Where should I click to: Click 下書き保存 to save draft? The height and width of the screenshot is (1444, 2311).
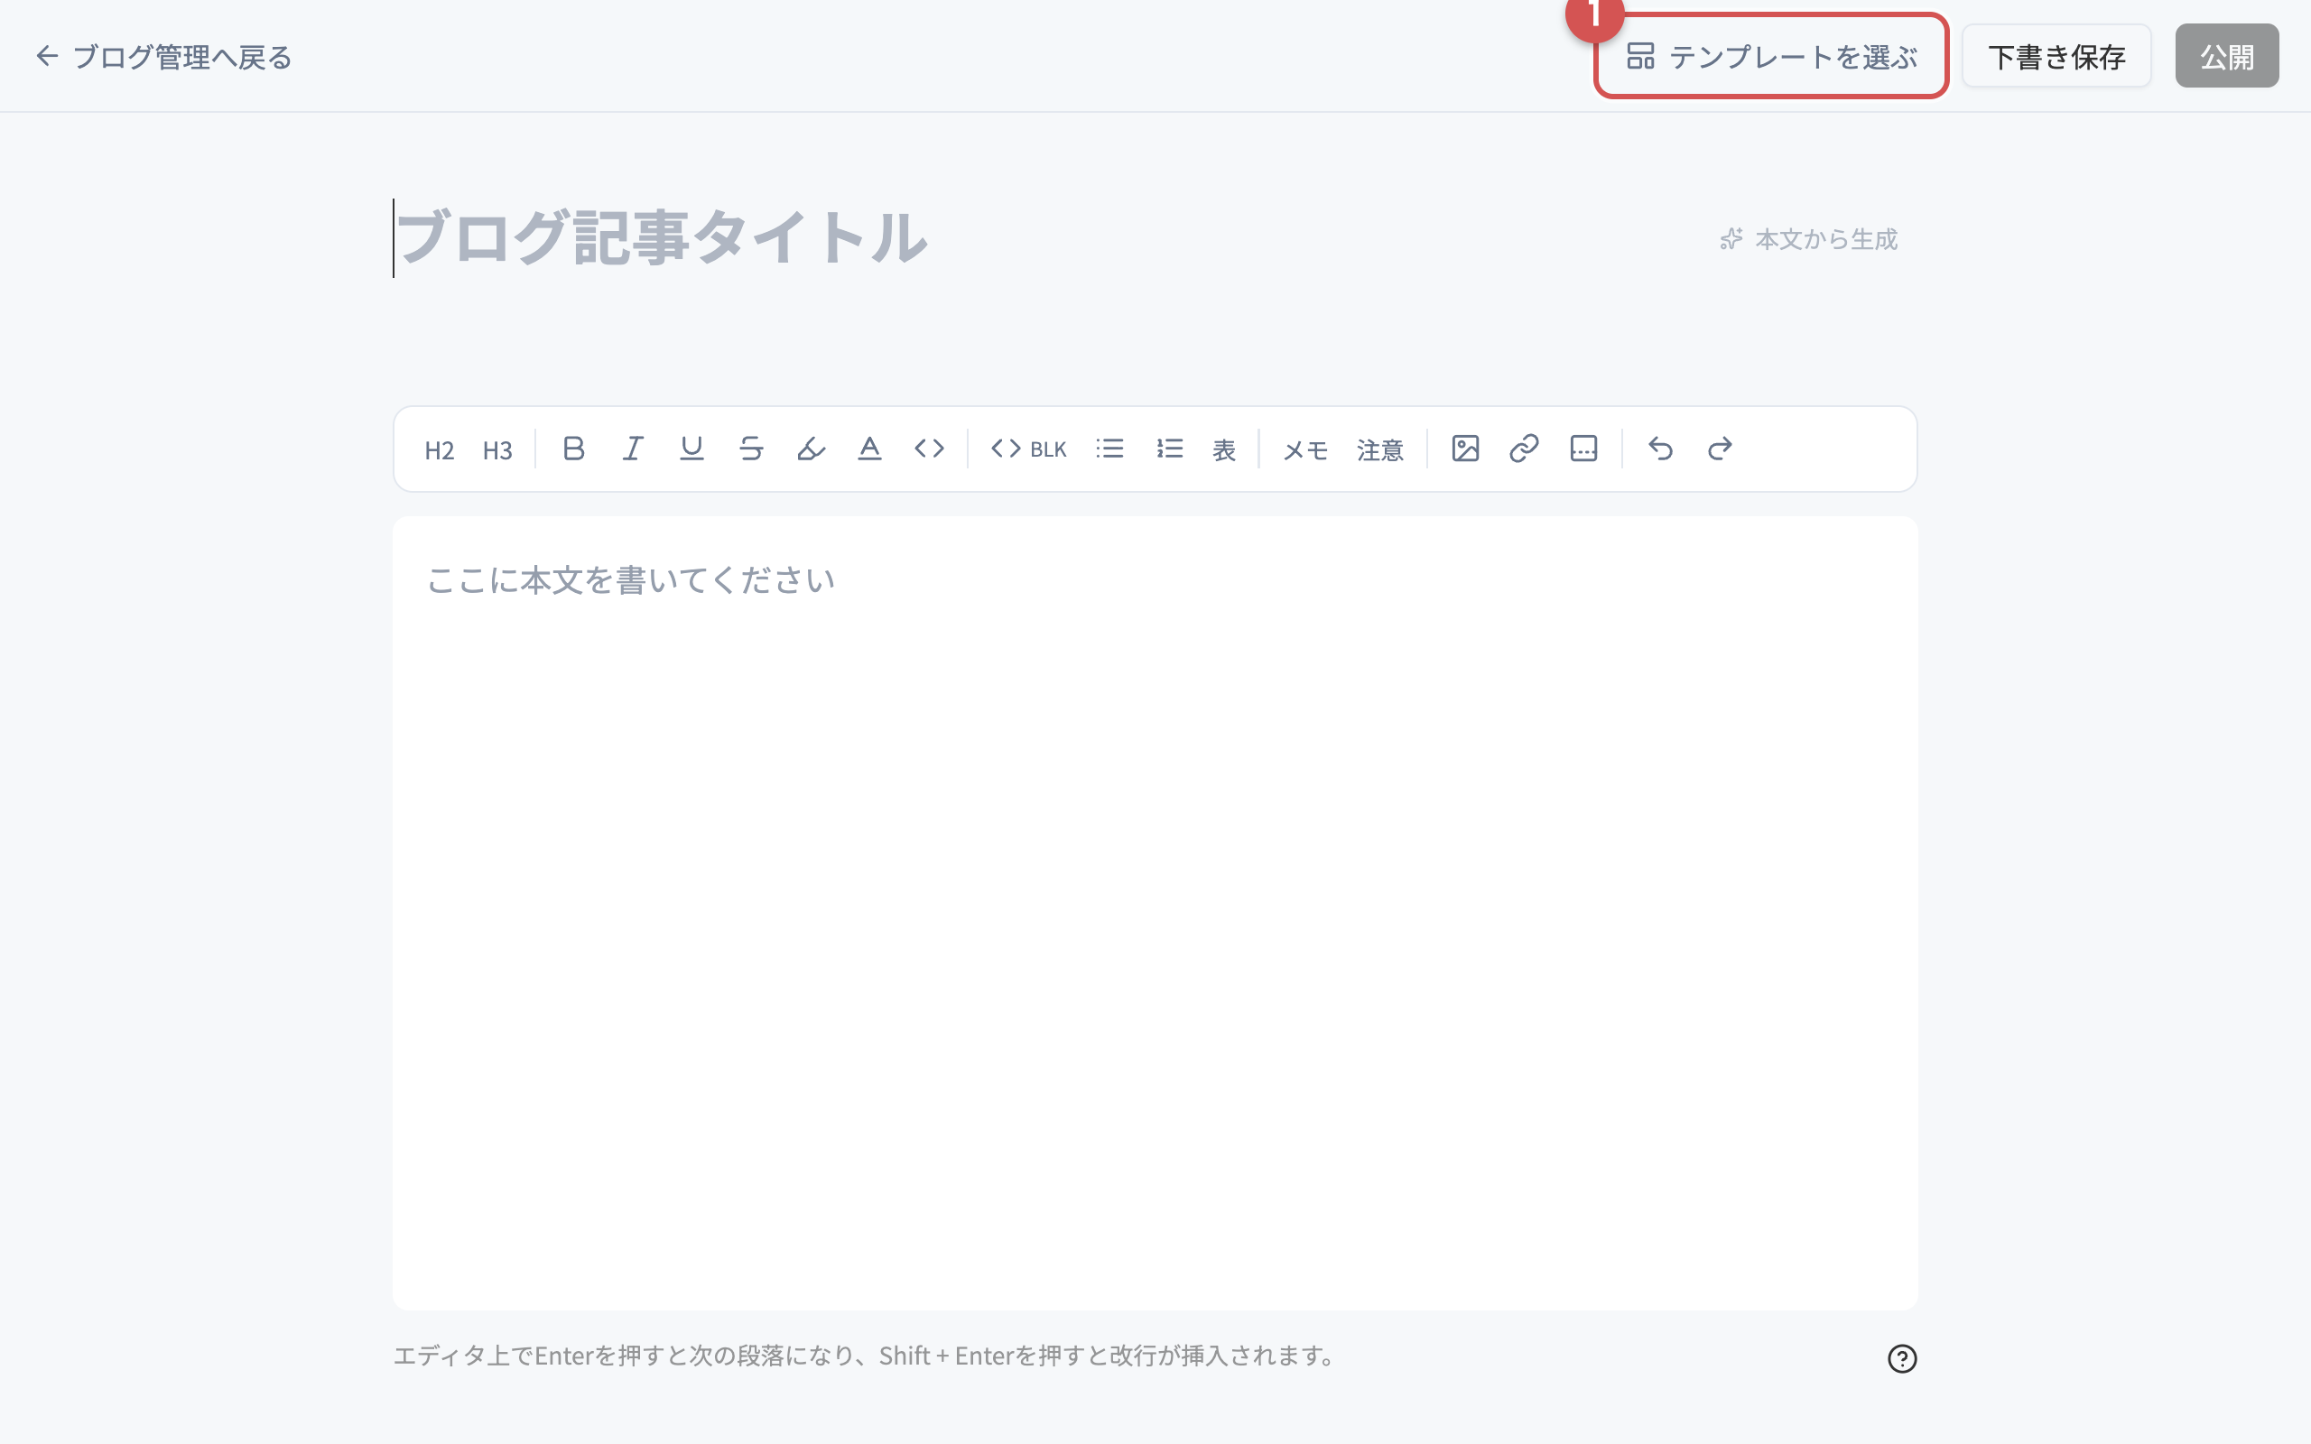(x=2056, y=56)
